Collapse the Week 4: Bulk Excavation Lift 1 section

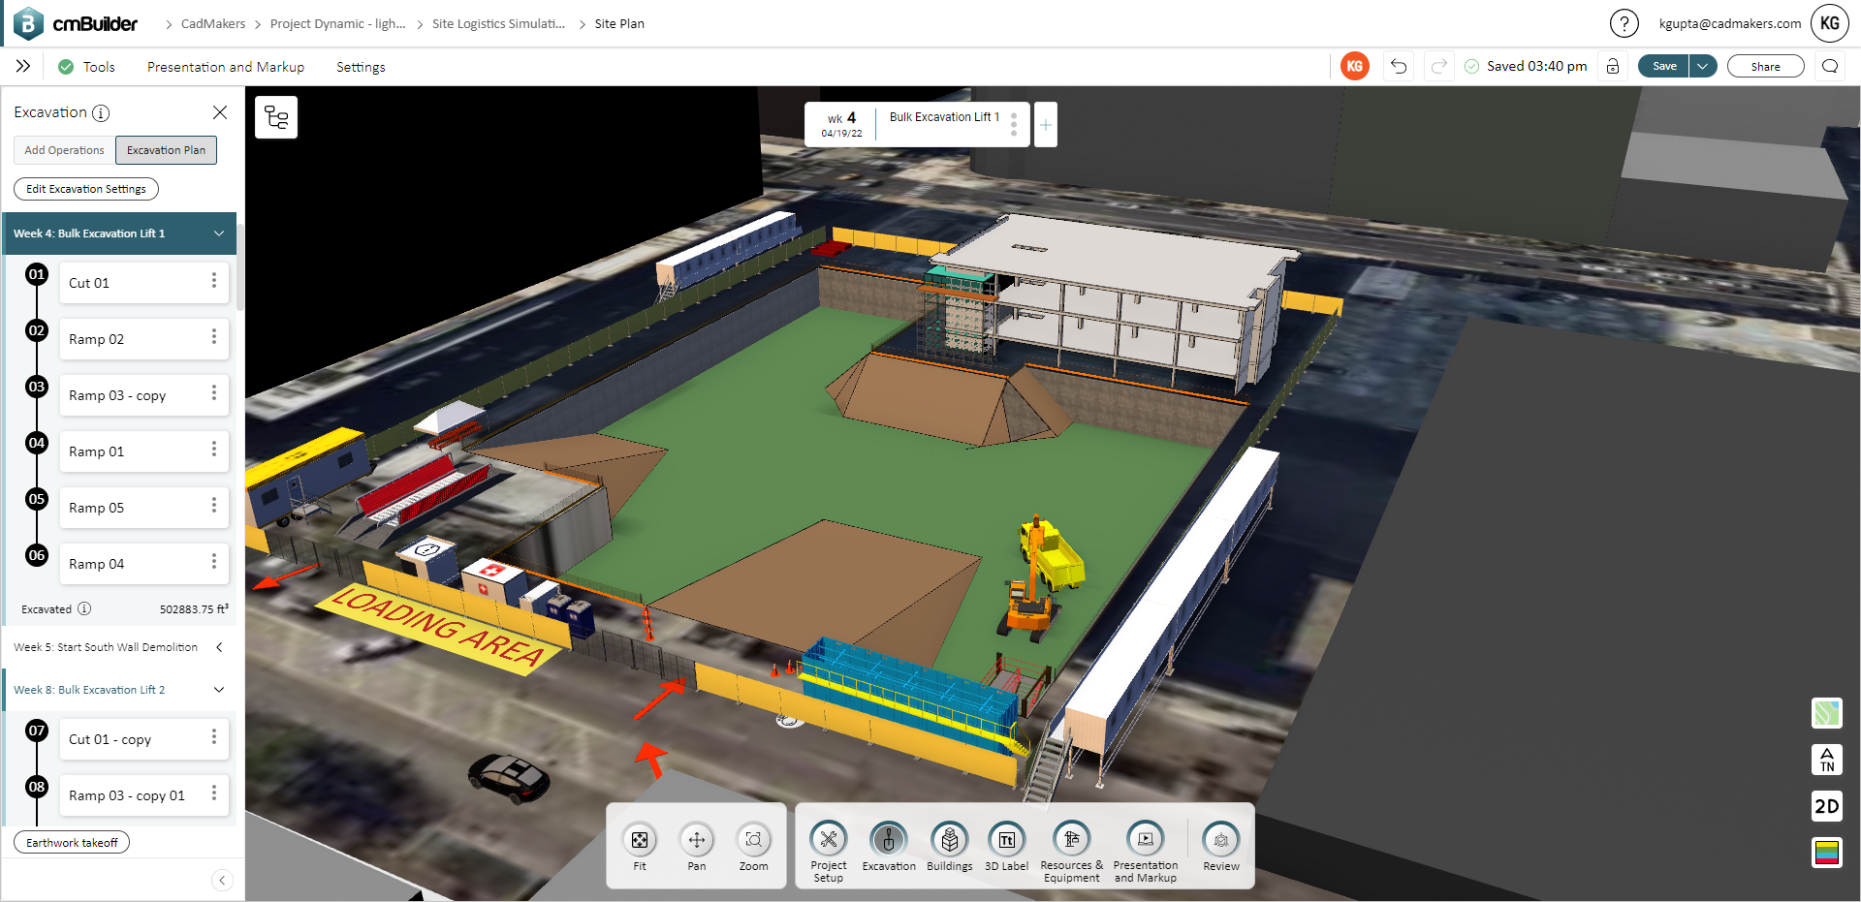coord(220,233)
